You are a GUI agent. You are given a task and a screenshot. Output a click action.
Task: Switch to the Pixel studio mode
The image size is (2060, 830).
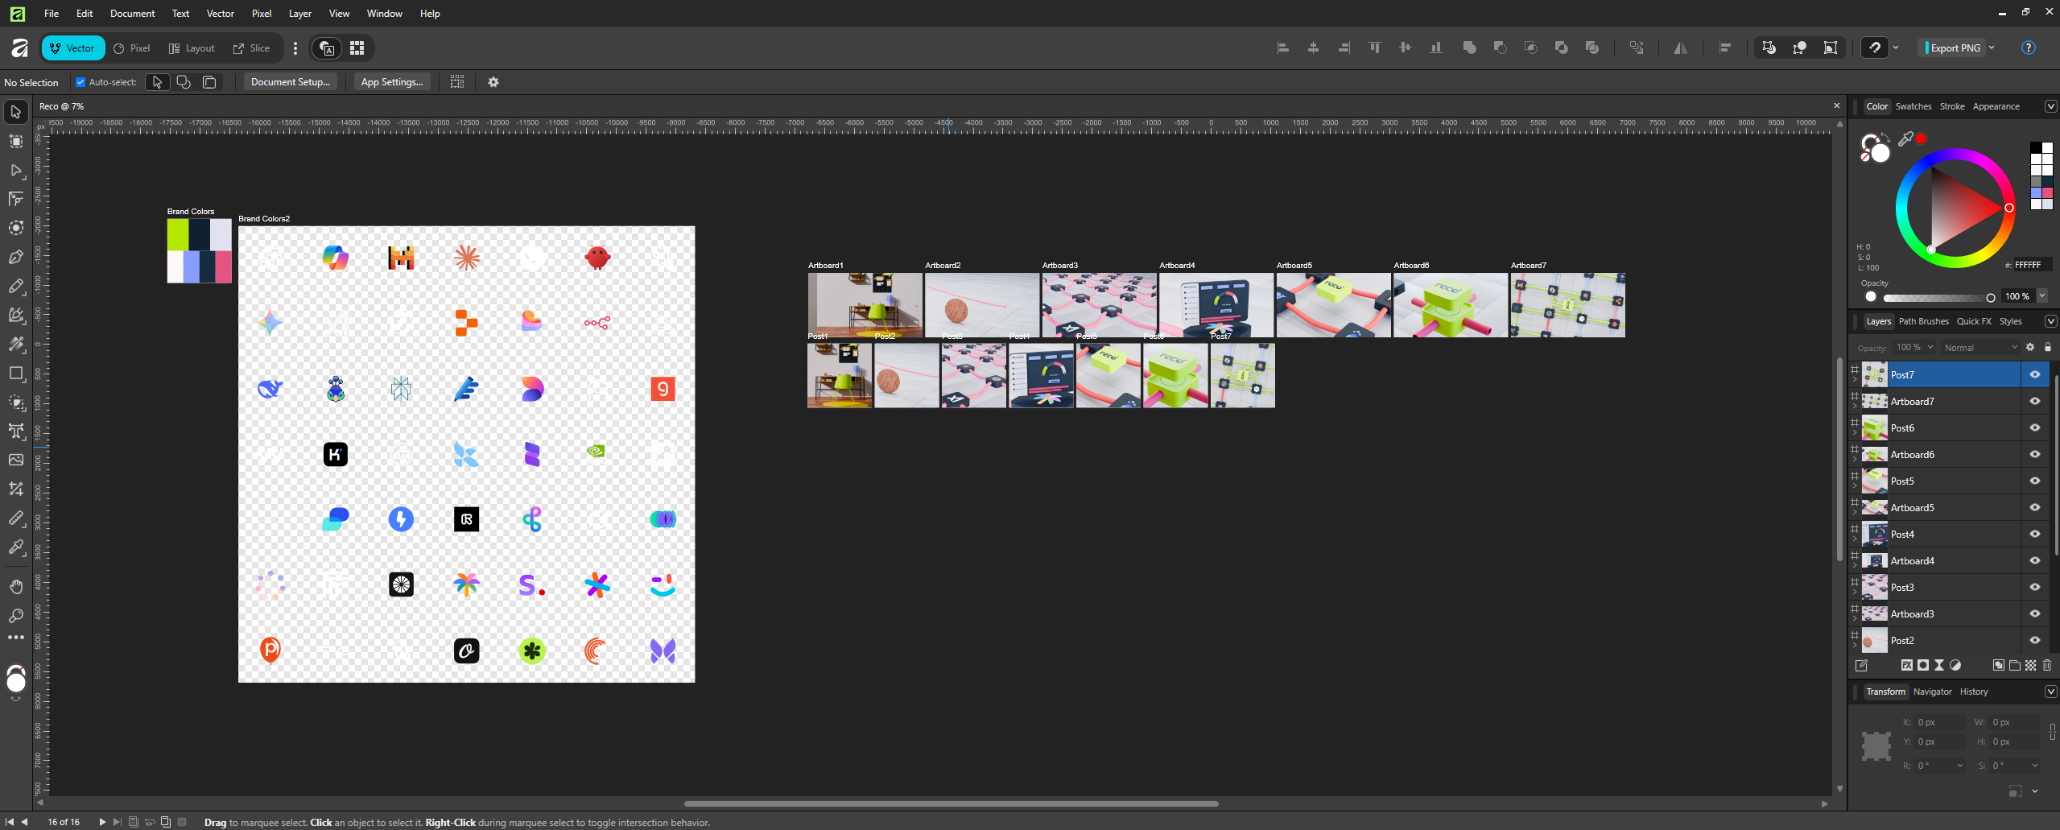132,48
